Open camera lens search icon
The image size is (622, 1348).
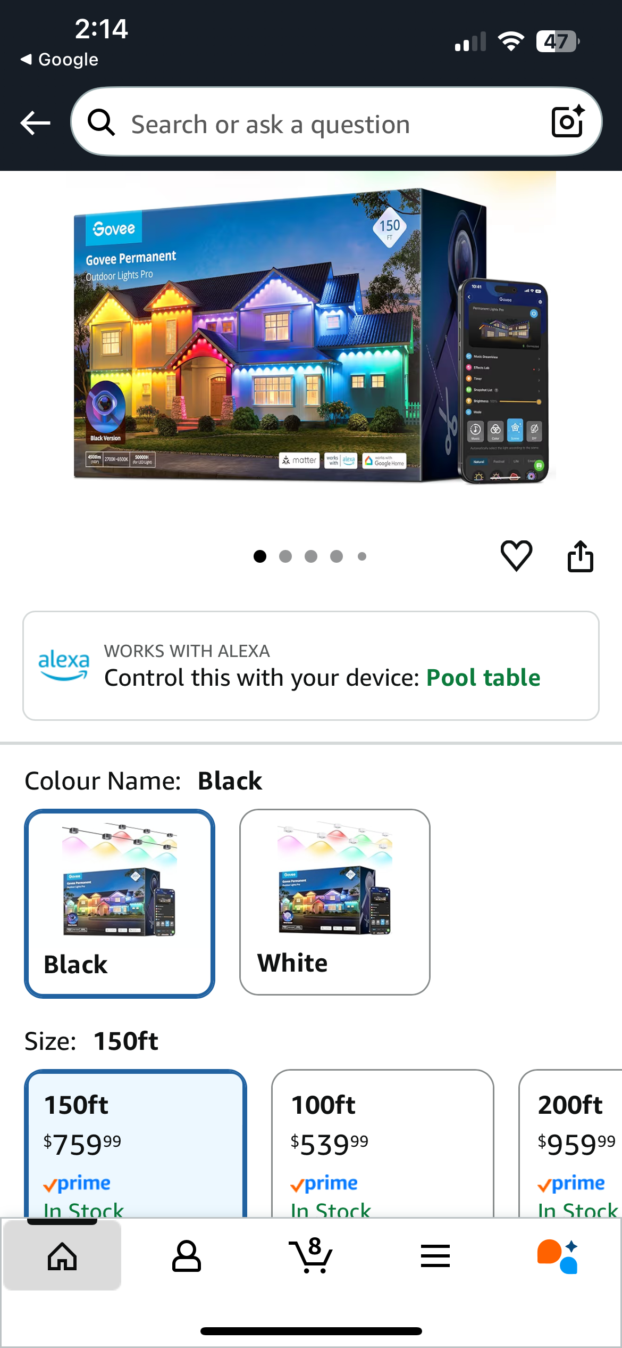point(568,121)
